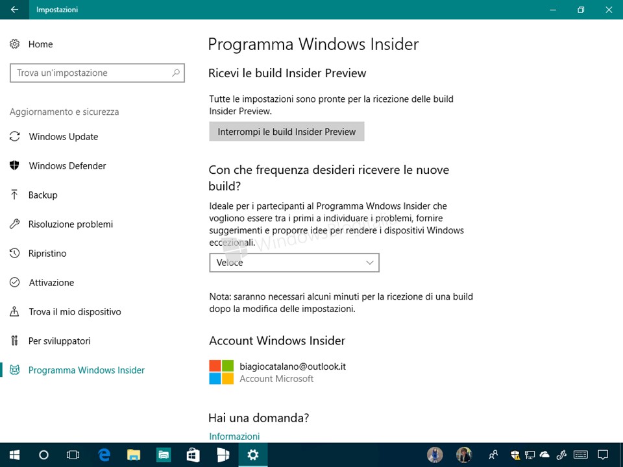Open the Trova il mio dispositivo page

coord(75,312)
